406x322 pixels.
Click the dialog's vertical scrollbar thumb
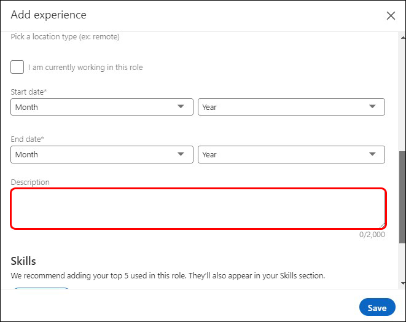pos(402,197)
